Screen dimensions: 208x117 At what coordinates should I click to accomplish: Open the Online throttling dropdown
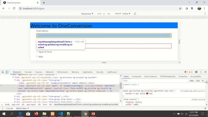click(126, 14)
